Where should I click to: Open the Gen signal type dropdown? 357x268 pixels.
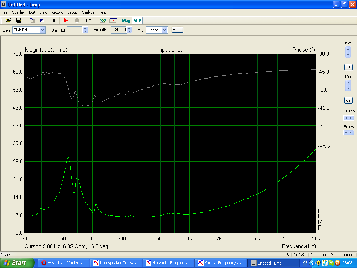(42, 30)
